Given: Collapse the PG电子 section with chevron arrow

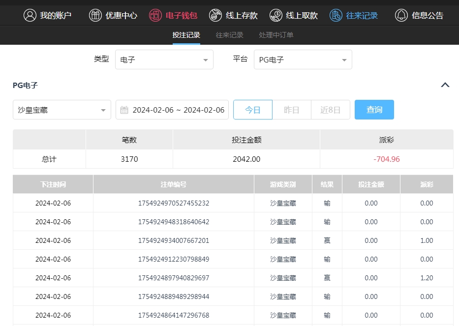Looking at the screenshot, I should [445, 85].
